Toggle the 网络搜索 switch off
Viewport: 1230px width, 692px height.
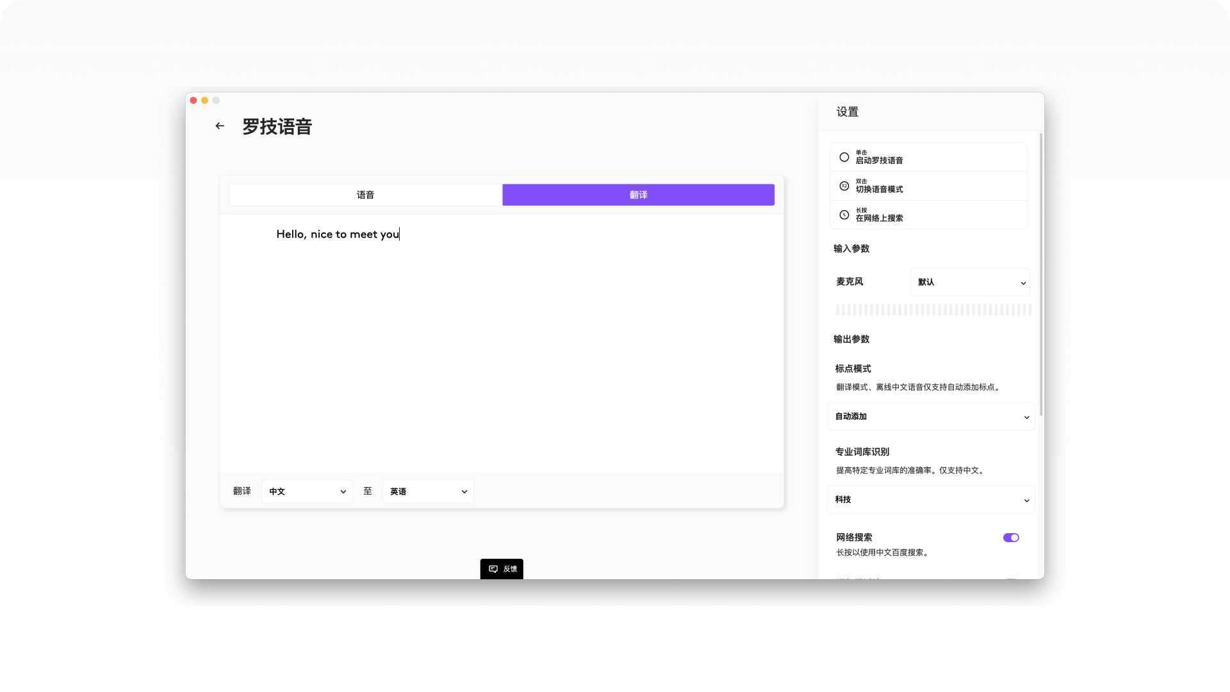pos(1011,538)
